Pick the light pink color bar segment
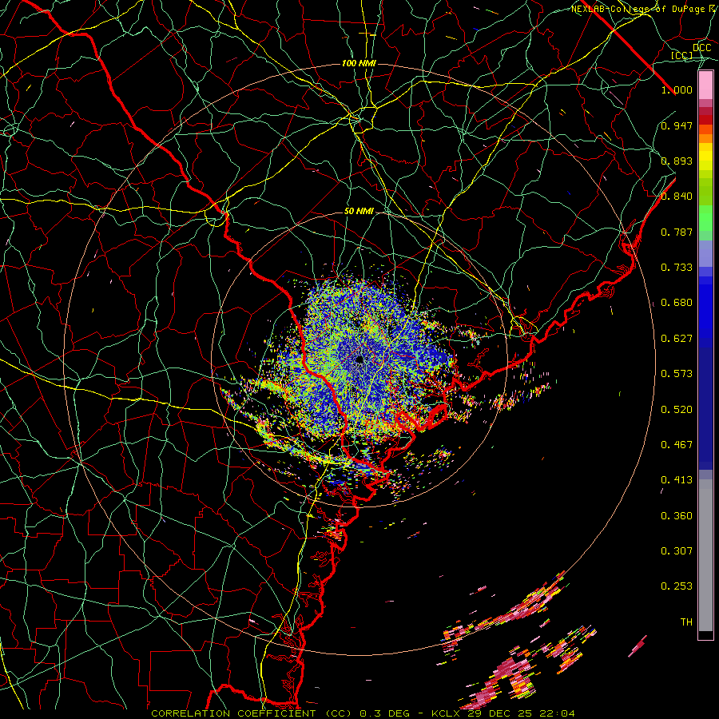 tap(705, 85)
